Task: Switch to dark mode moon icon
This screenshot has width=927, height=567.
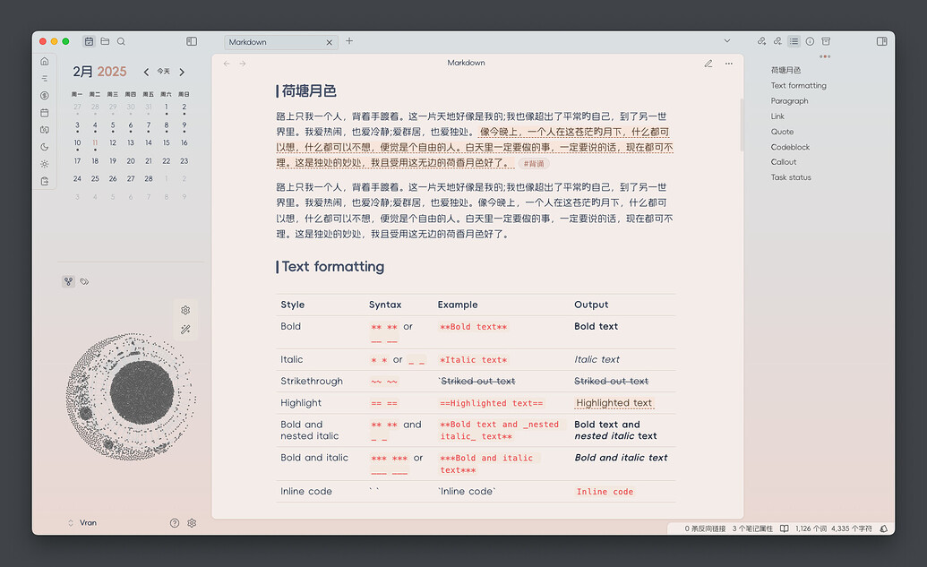Action: 45,147
